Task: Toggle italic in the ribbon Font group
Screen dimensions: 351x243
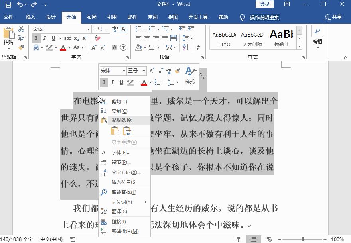Action: click(x=45, y=38)
